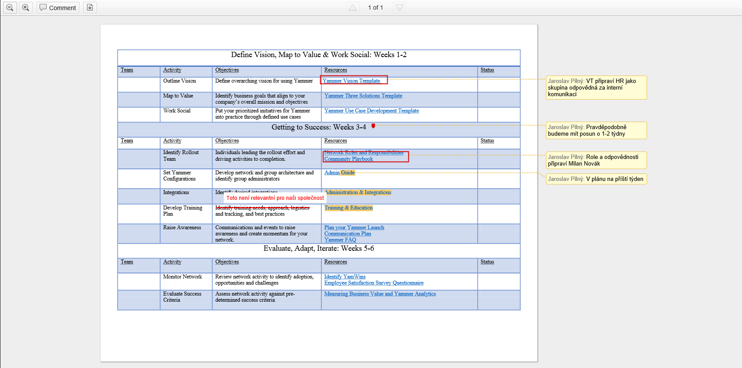Click heading 'Getting to Success: Weeks 3-4'
This screenshot has height=368, width=742.
coord(319,127)
